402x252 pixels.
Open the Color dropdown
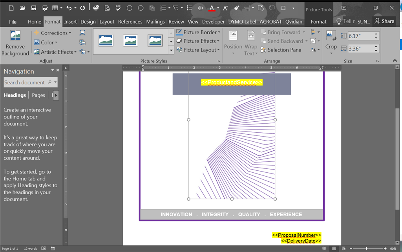coord(46,42)
